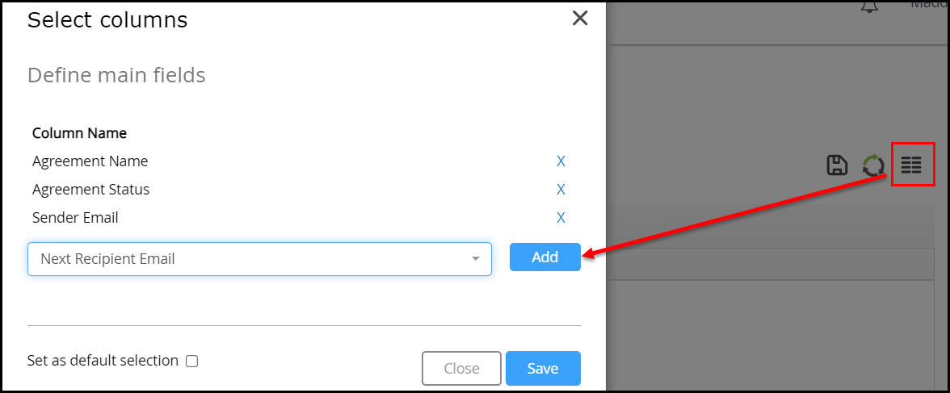The height and width of the screenshot is (393, 950).
Task: Delete Sender Email from column list
Action: (561, 218)
